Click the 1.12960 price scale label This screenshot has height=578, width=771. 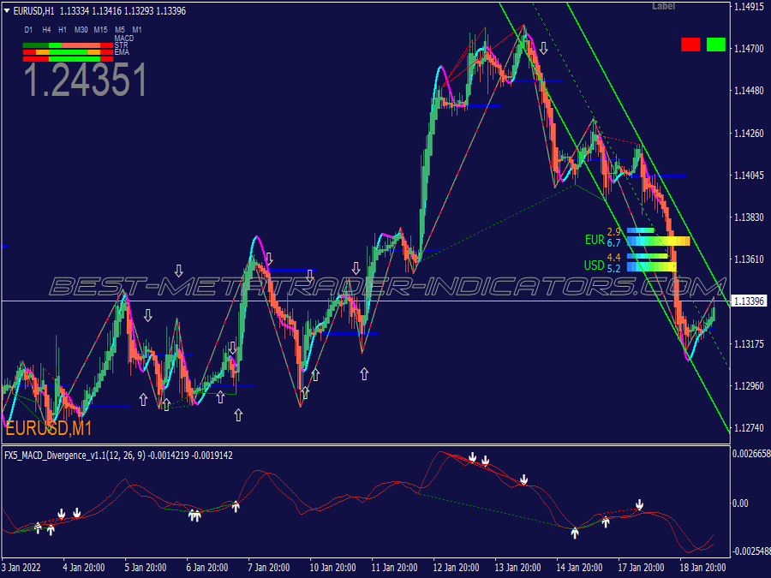[749, 386]
